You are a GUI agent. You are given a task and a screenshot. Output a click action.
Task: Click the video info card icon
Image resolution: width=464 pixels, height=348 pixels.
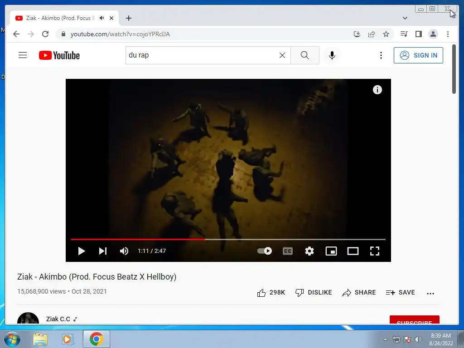coord(377,90)
